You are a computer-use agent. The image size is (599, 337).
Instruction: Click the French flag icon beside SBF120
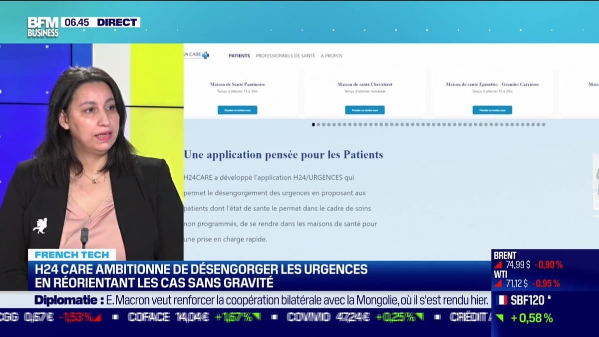(x=501, y=300)
